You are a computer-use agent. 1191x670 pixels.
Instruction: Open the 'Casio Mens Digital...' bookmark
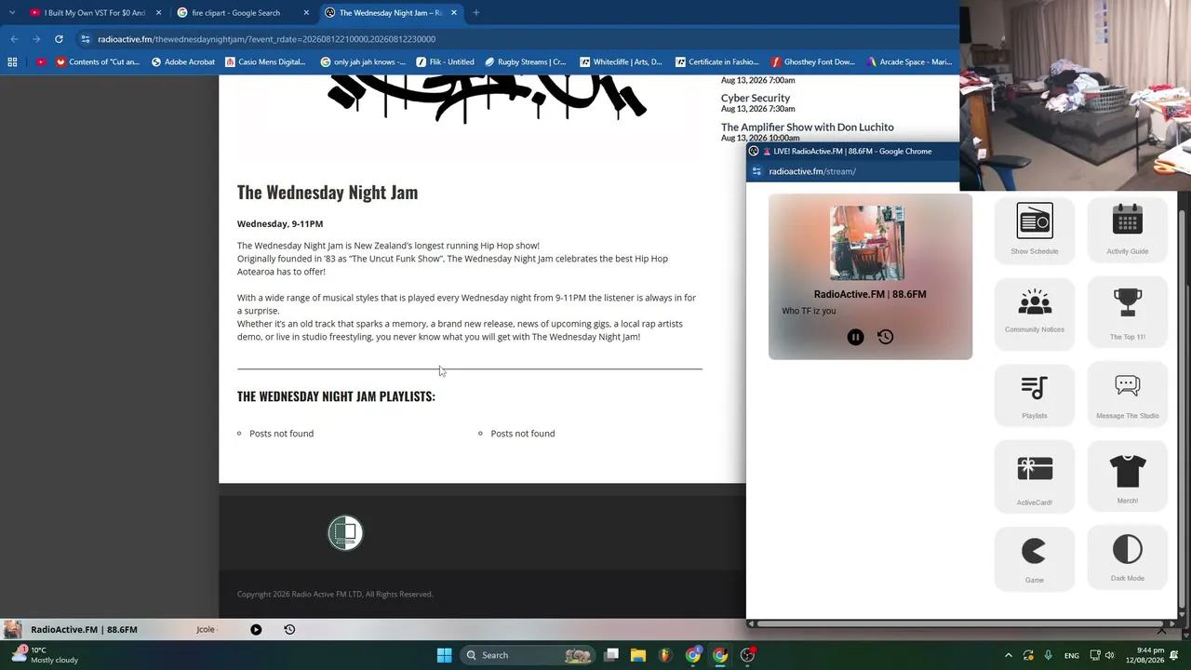[x=265, y=62]
